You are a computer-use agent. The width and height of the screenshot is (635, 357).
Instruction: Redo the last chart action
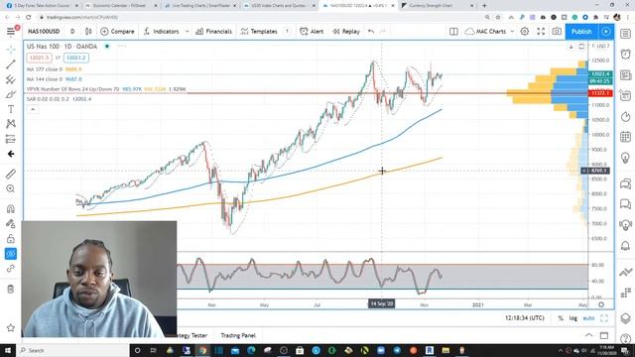[383, 32]
